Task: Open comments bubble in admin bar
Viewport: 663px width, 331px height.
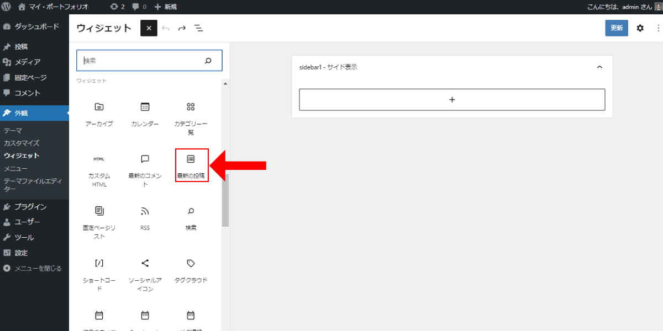Action: click(x=139, y=7)
